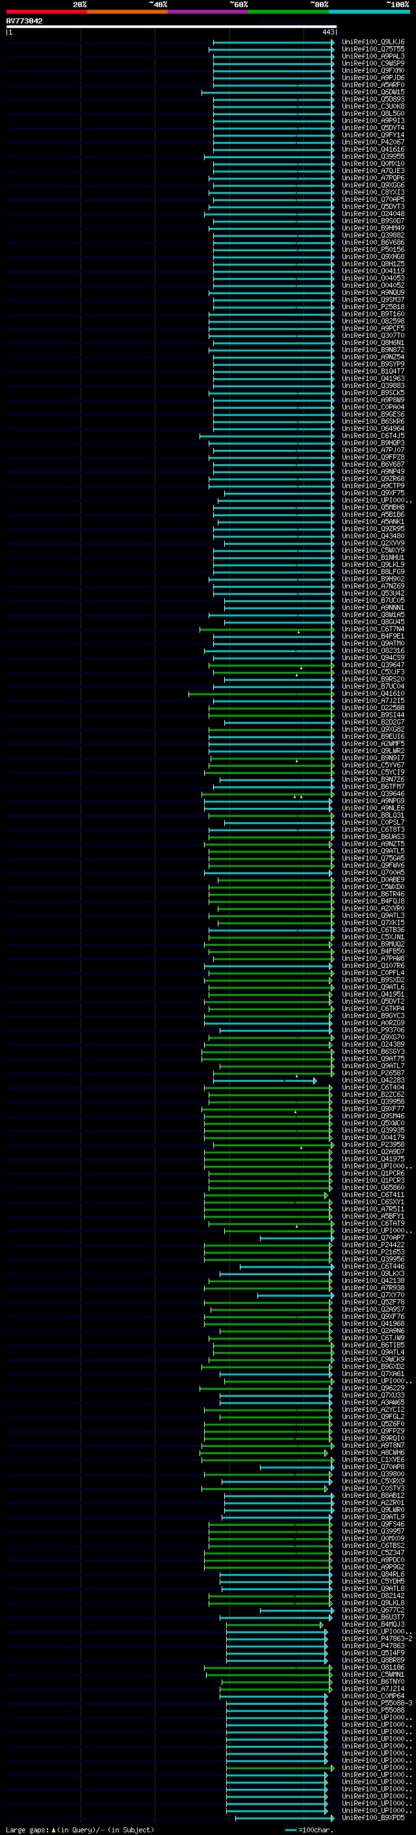Select label UniRef100_Q8L5G0
416x1835 pixels.
pyautogui.click(x=373, y=114)
